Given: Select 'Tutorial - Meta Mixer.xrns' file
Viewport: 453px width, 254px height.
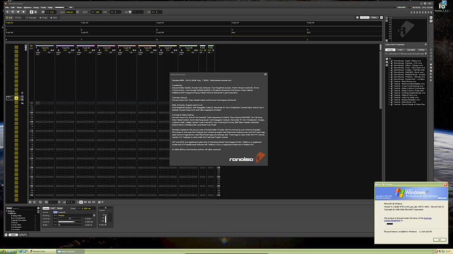Looking at the screenshot, I should tap(405, 102).
